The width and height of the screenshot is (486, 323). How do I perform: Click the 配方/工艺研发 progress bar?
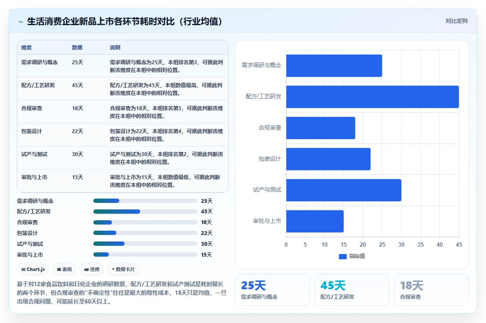[x=145, y=212]
